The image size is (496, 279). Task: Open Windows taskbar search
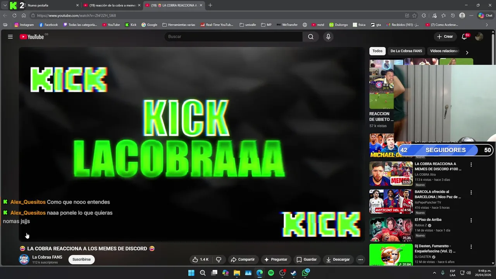203,273
